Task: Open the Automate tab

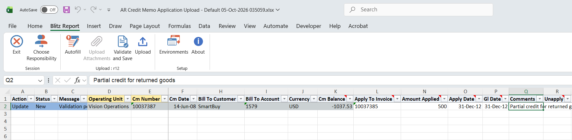Action: point(276,26)
